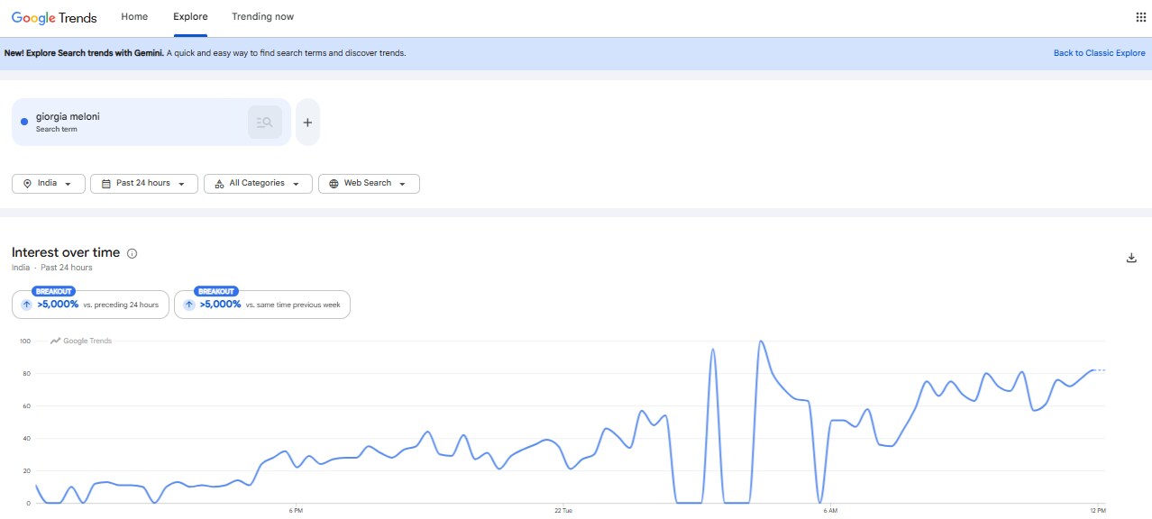The width and height of the screenshot is (1152, 519).
Task: Click the Google Trends logo
Action: point(54,17)
